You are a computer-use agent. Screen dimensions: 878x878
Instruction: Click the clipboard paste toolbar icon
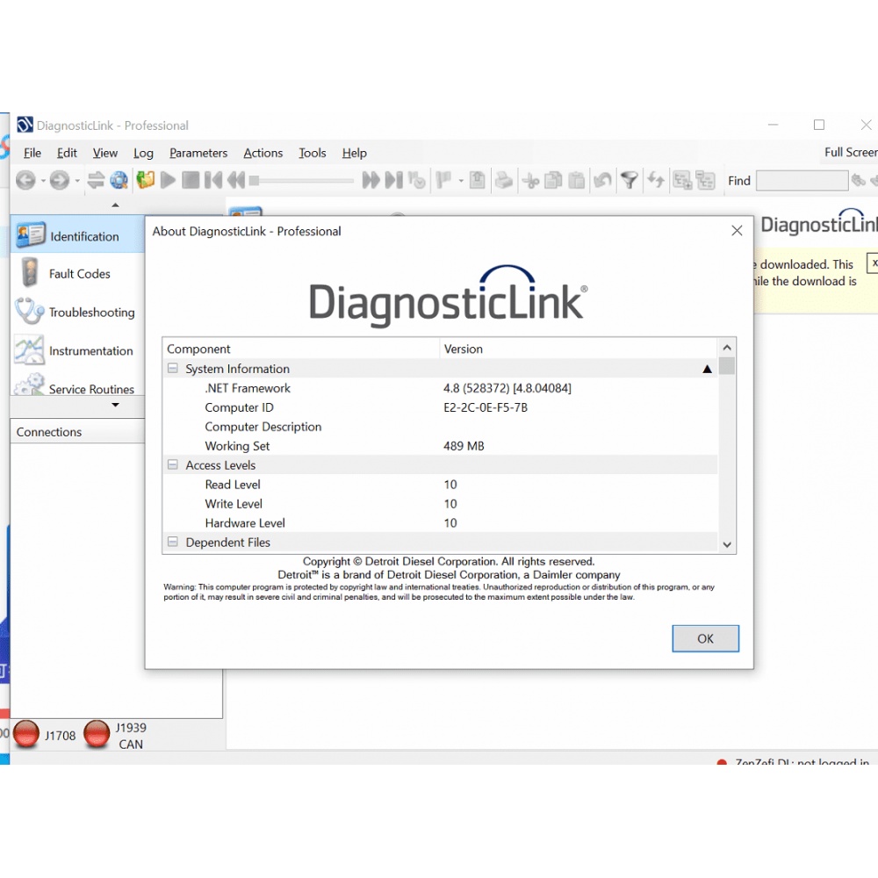(576, 180)
